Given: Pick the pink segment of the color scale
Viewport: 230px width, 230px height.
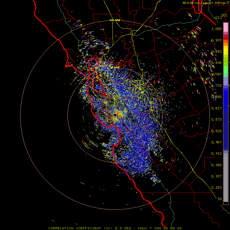Looking at the screenshot, I should coord(226,27).
